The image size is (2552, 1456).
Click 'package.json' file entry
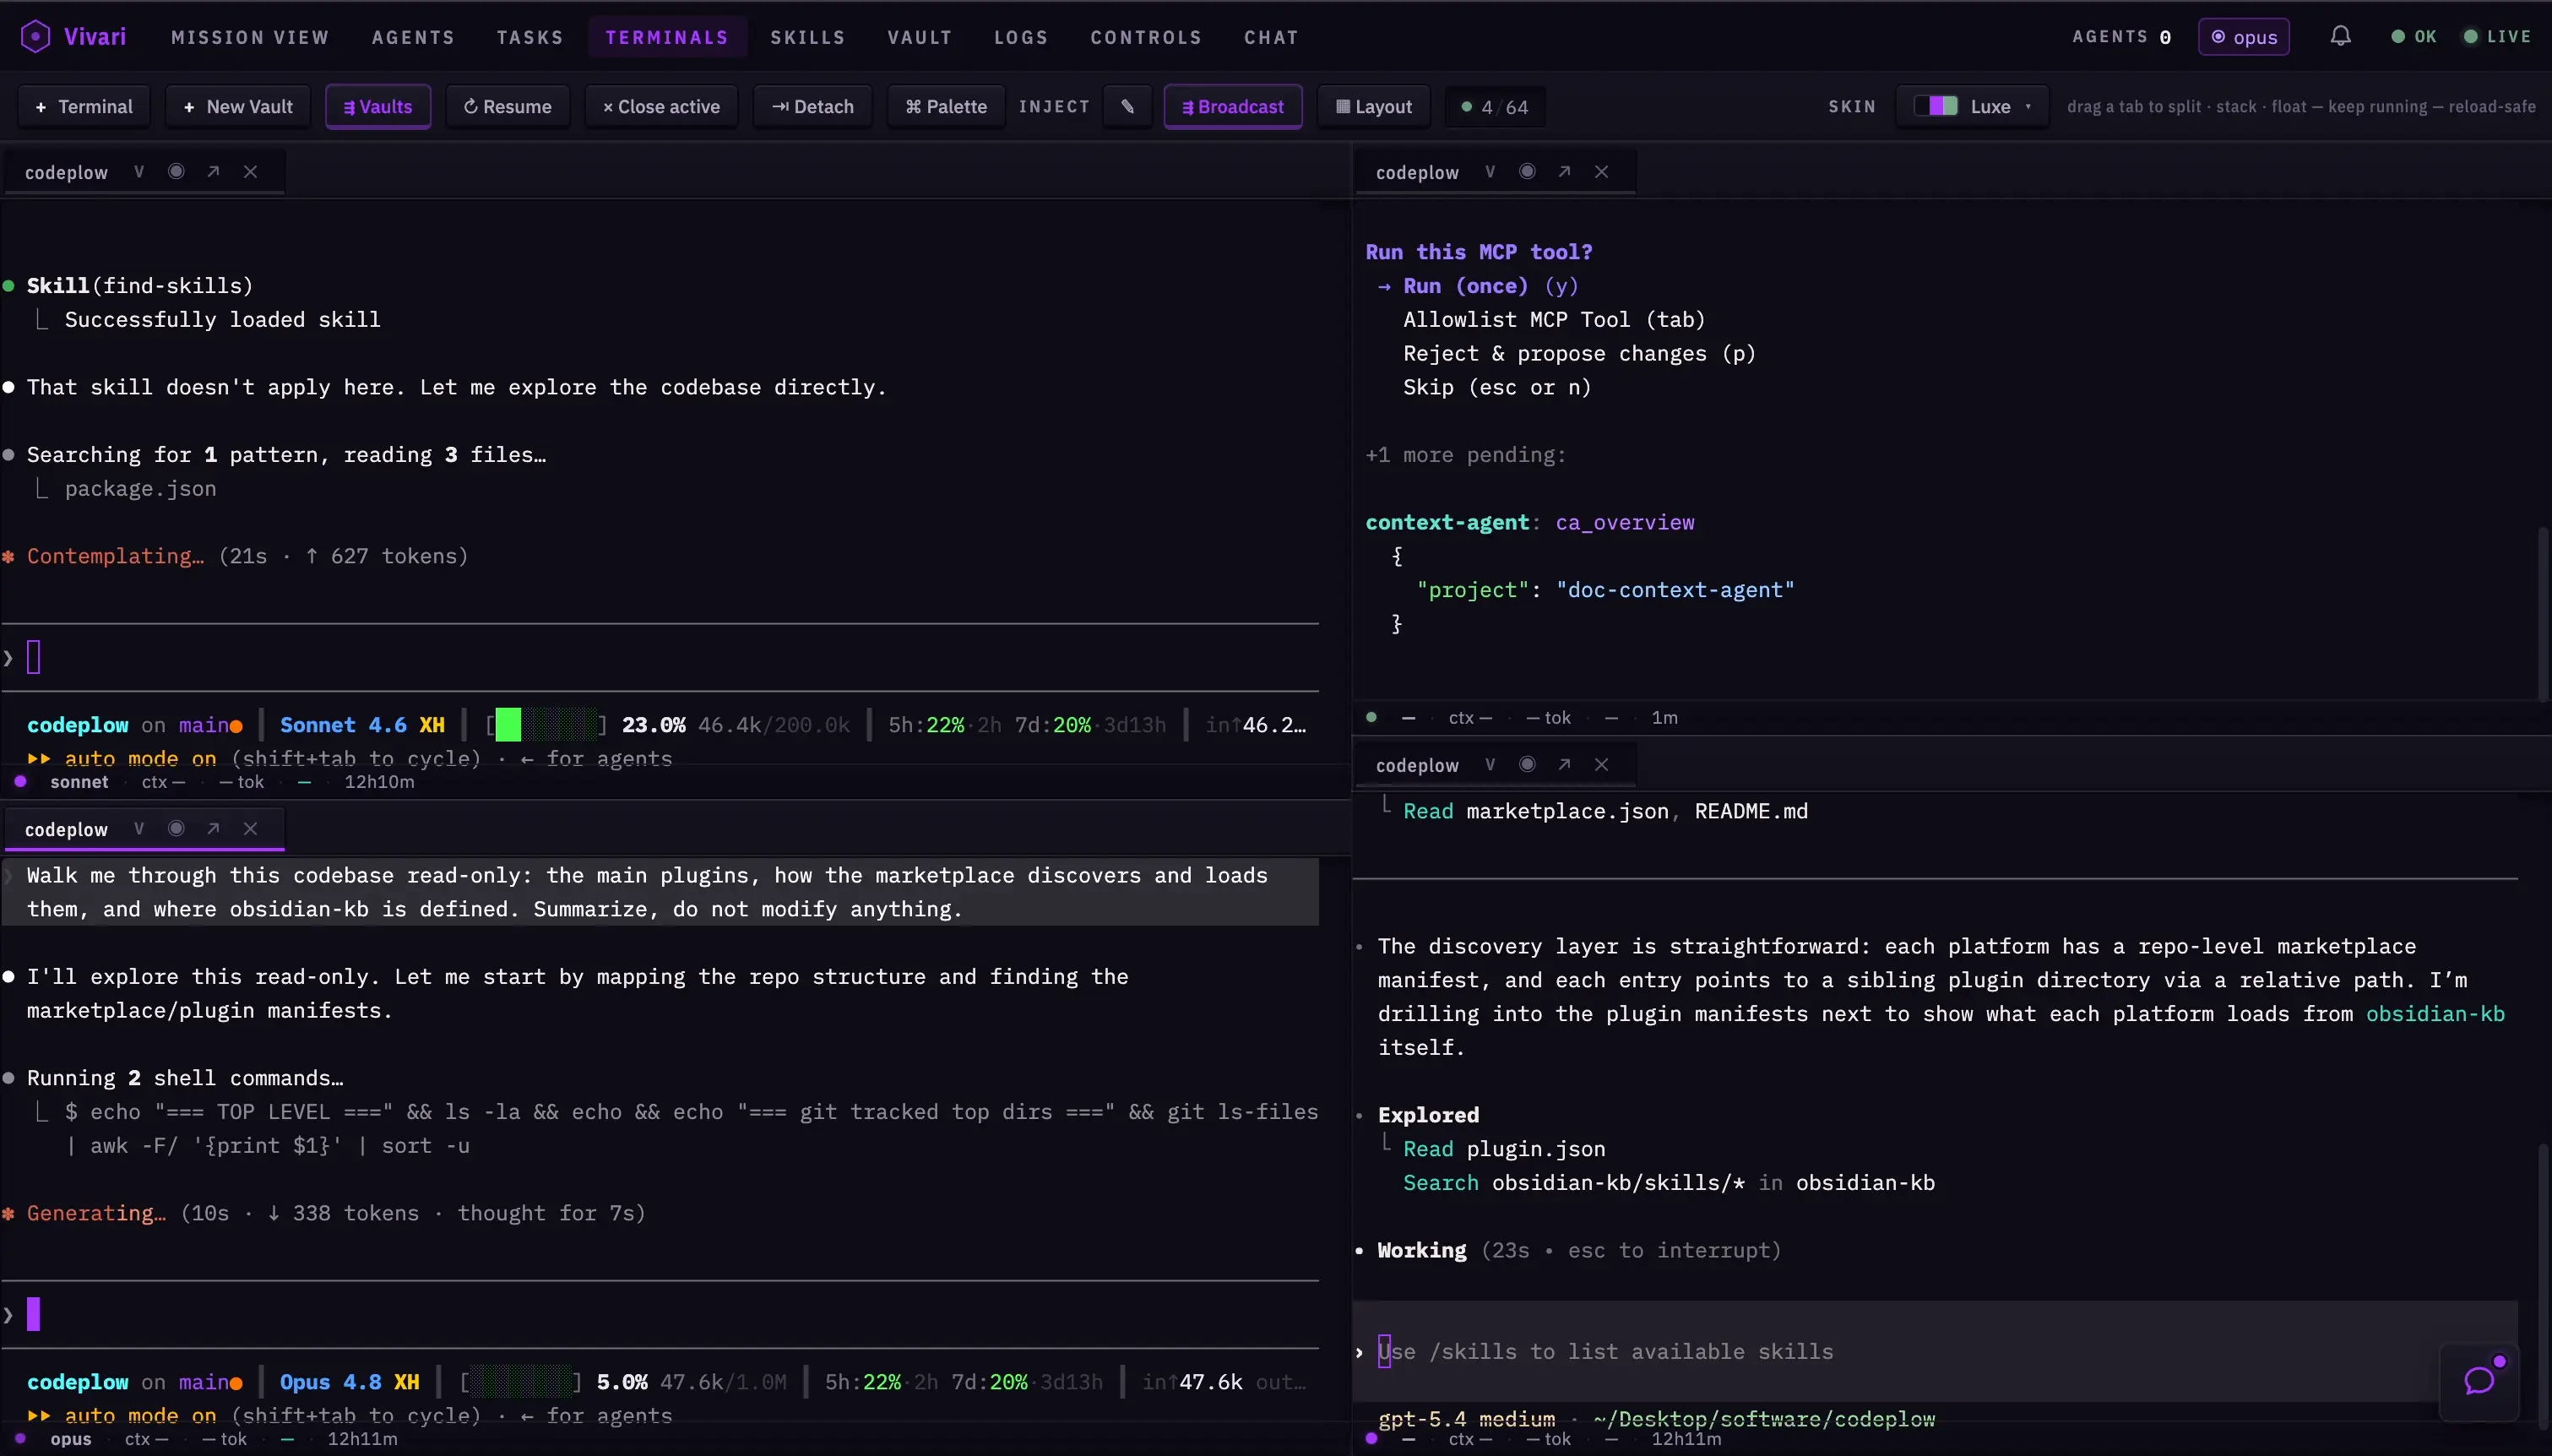point(140,488)
